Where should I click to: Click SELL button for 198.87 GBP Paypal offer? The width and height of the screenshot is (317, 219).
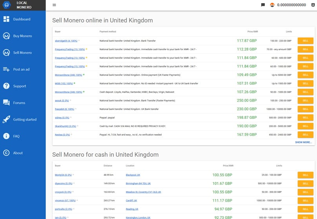305,118
